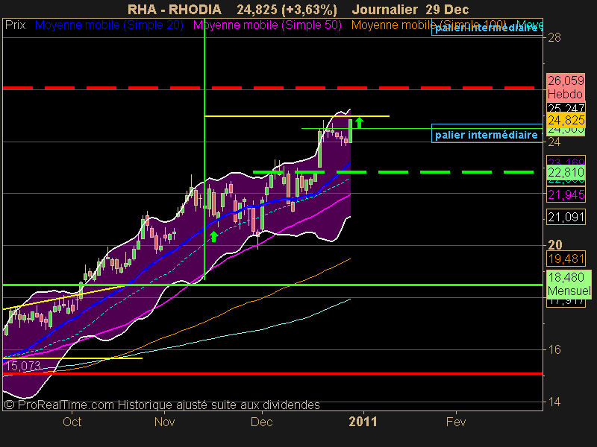This screenshot has width=597, height=447.
Task: Click the Fev label on time axis
Action: point(456,422)
